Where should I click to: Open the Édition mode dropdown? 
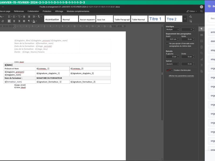pos(192,11)
